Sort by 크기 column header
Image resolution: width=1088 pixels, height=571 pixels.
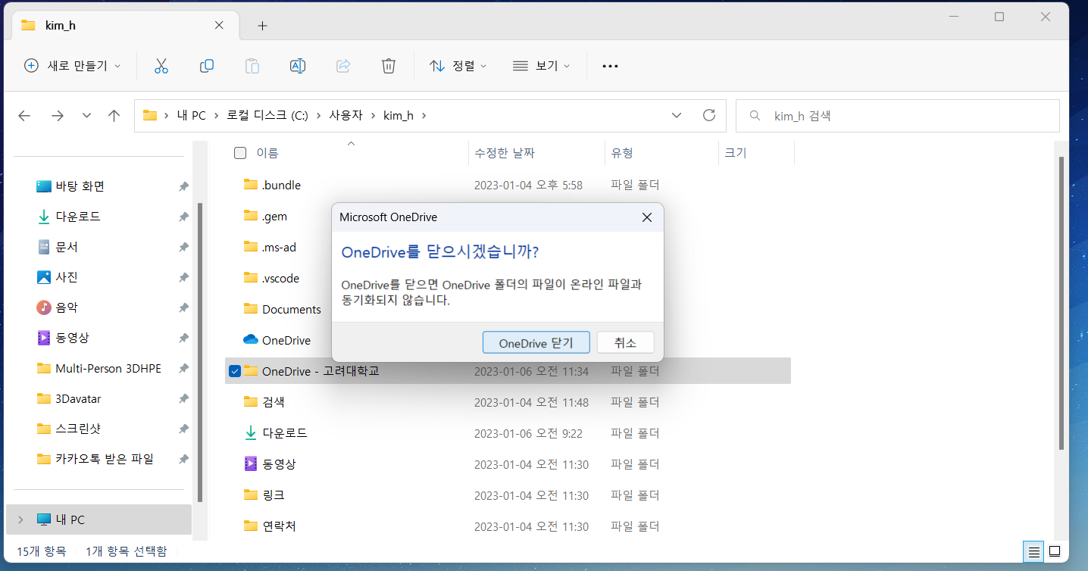pyautogui.click(x=735, y=153)
